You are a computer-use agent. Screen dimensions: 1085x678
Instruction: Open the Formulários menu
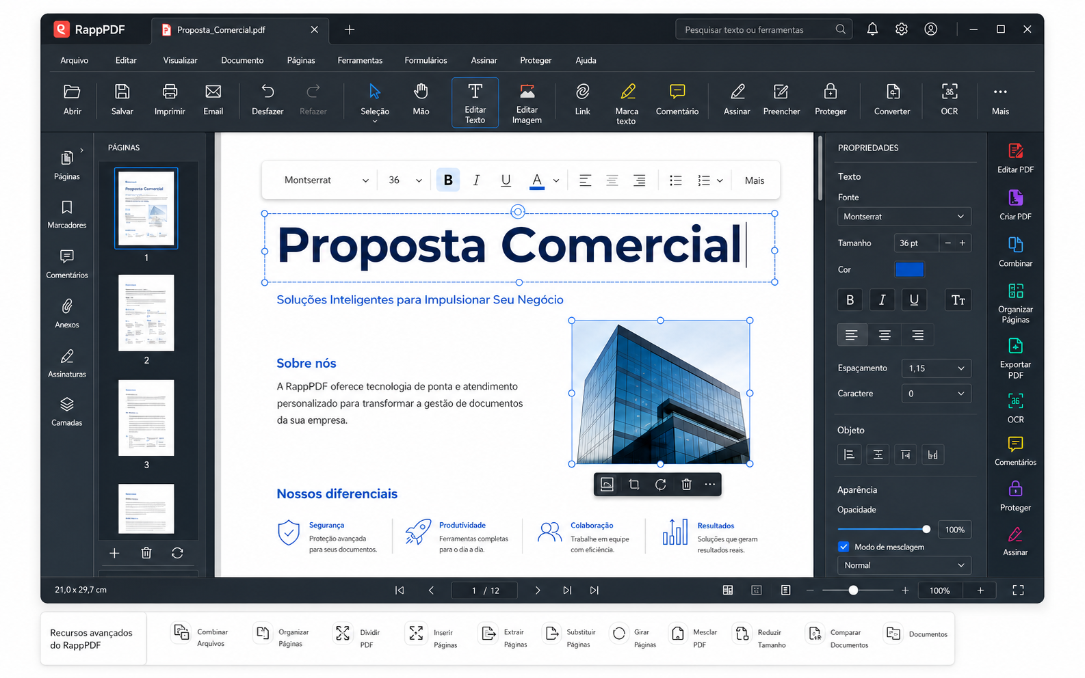[426, 60]
